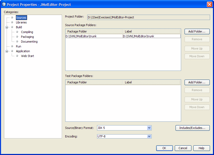This screenshot has width=214, height=155.
Task: Open the Web Start settings
Action: pyautogui.click(x=27, y=56)
